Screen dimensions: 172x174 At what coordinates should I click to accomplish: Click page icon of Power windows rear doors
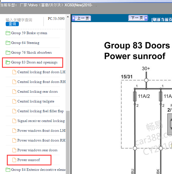point(14,150)
